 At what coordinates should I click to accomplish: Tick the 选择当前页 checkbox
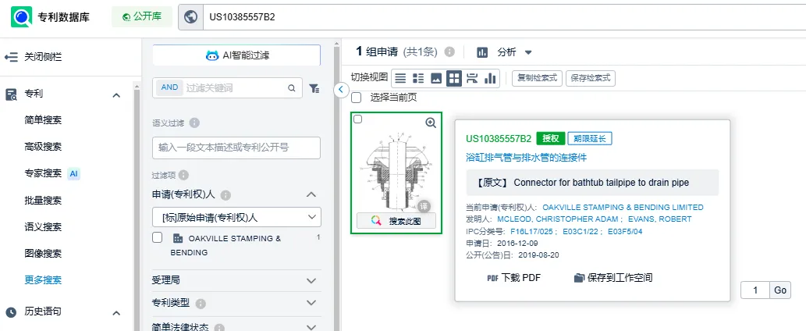pos(357,98)
